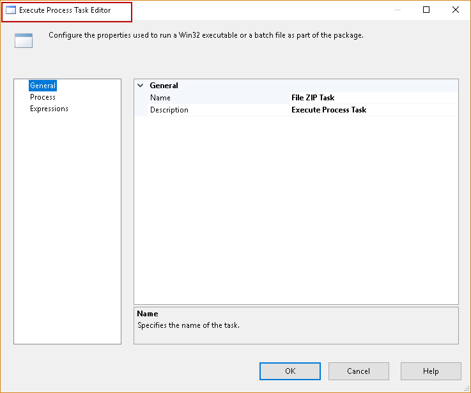Screen dimensions: 471x393
Task: Click the task editor icon beside the instructions
Action: pos(24,41)
